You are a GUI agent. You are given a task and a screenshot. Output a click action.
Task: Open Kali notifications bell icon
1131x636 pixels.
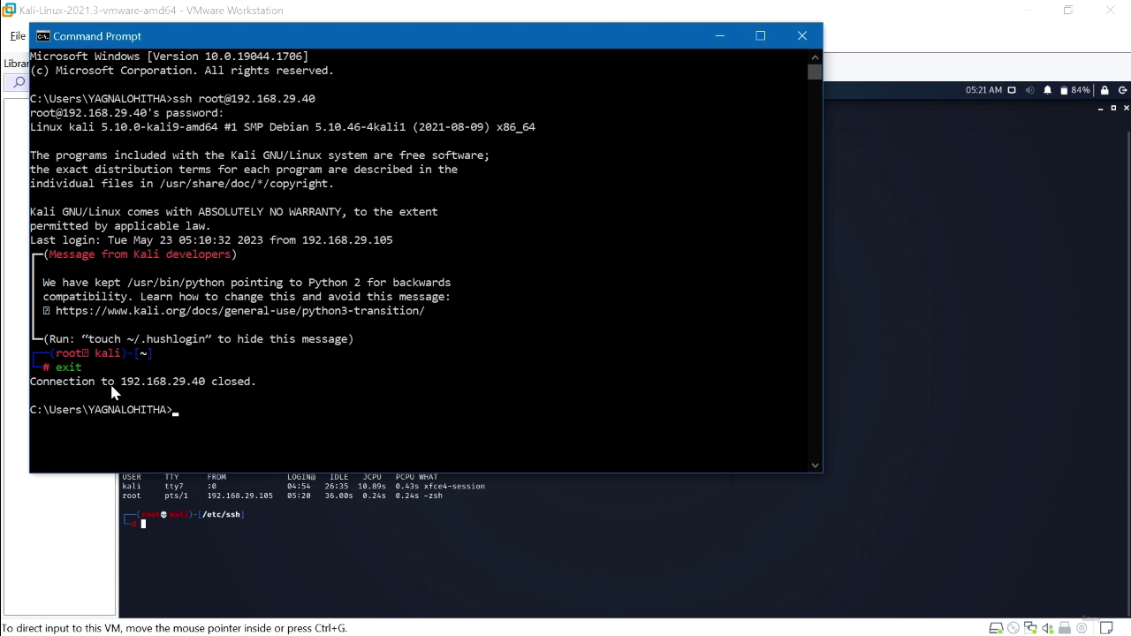pos(1048,90)
